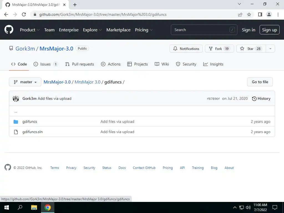
Task: Open Windows notification center
Action: pyautogui.click(x=275, y=207)
